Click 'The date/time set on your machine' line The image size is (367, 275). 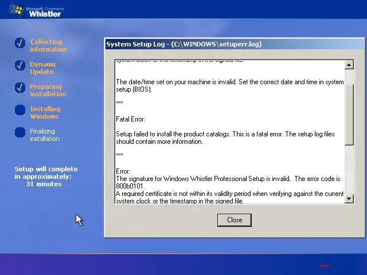230,82
